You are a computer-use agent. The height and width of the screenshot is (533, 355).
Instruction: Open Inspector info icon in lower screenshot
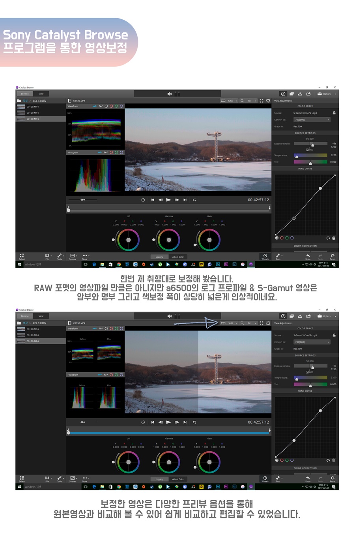(283, 316)
